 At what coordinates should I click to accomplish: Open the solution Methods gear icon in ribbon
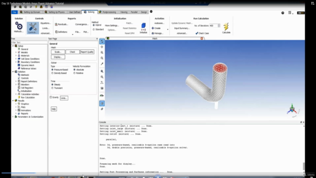point(19,26)
